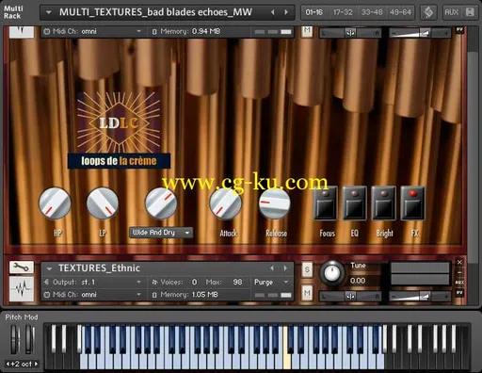The width and height of the screenshot is (482, 373).
Task: Click the PV button on the top instrument
Action: click(x=459, y=30)
